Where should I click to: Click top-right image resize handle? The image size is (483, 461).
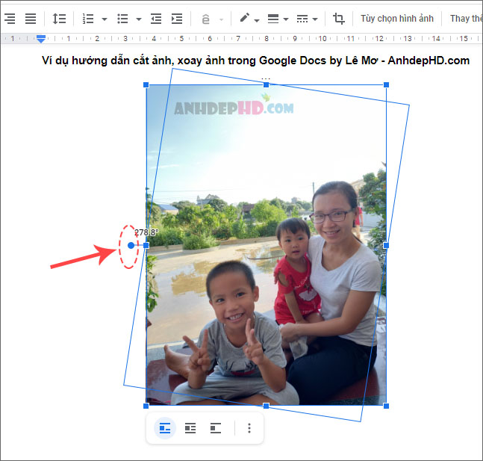coord(386,84)
